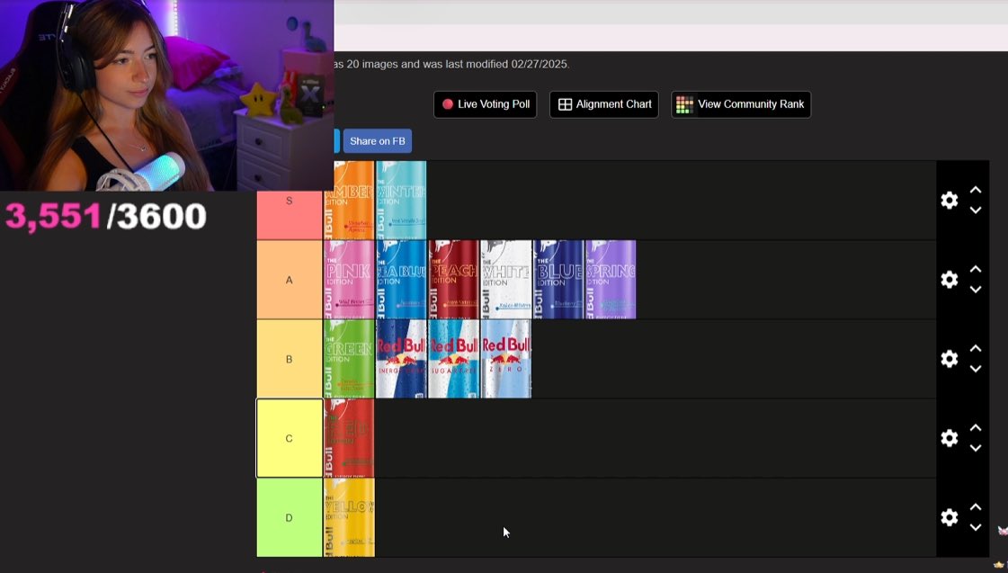The width and height of the screenshot is (1008, 573).
Task: Click the streamer webcam overlay
Action: [x=166, y=95]
